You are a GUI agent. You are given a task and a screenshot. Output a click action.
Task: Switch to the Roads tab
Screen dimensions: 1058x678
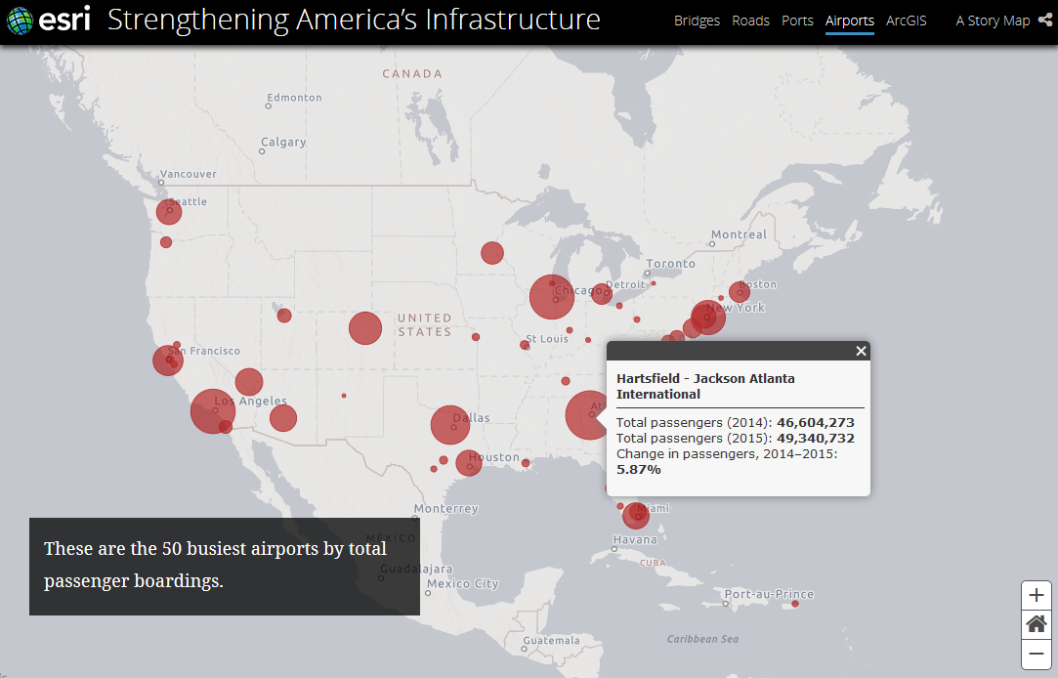click(x=750, y=21)
